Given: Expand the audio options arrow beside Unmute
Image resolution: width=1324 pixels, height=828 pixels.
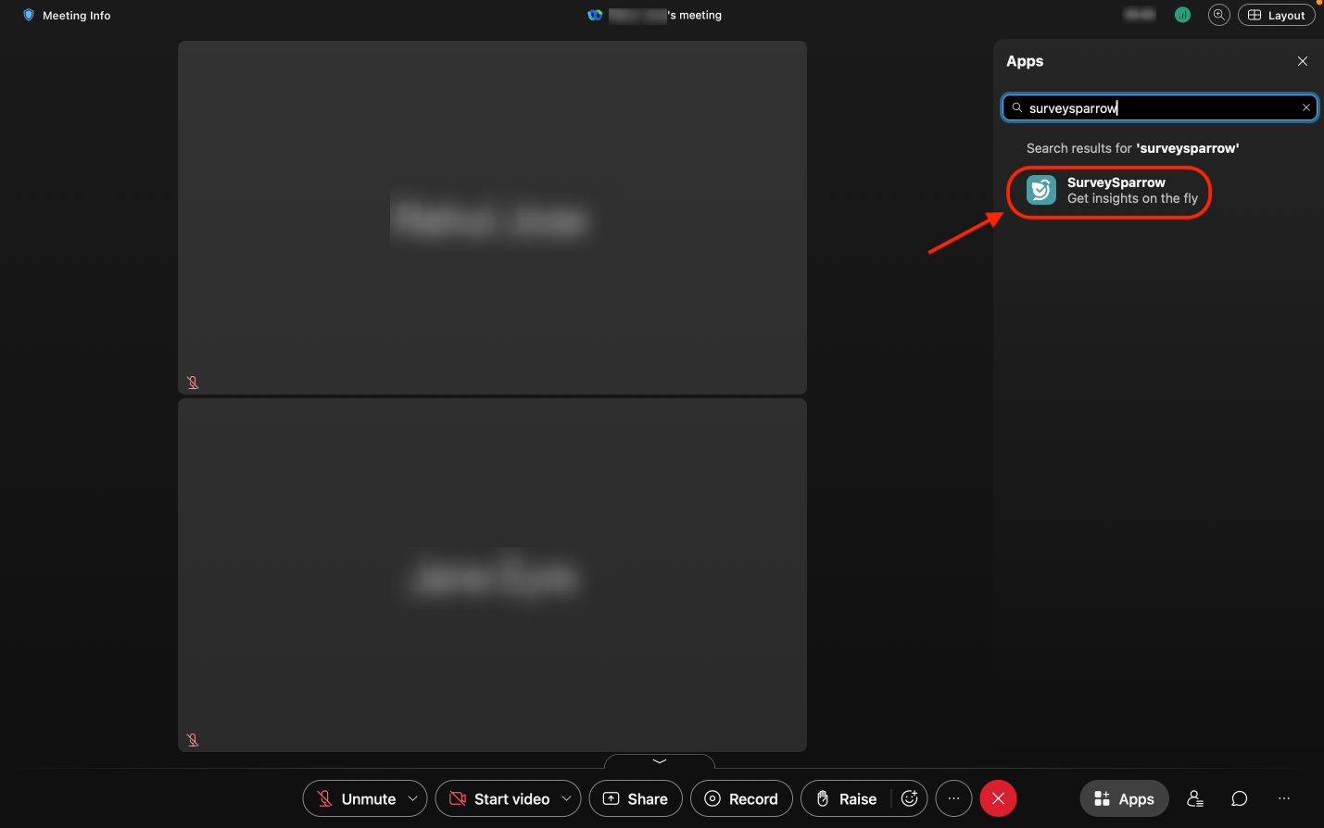Looking at the screenshot, I should click(412, 798).
